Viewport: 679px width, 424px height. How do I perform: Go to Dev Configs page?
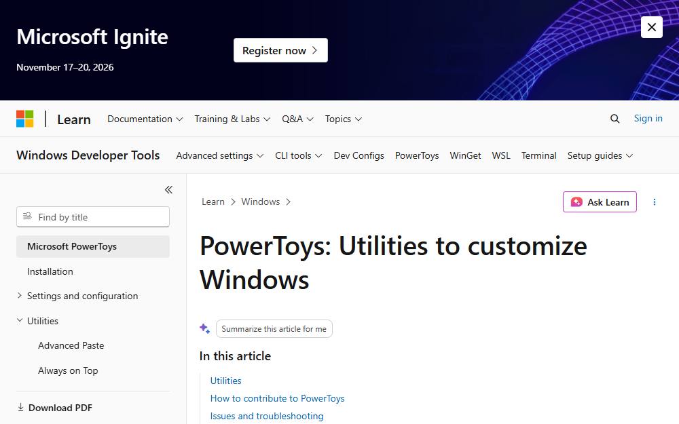tap(359, 156)
